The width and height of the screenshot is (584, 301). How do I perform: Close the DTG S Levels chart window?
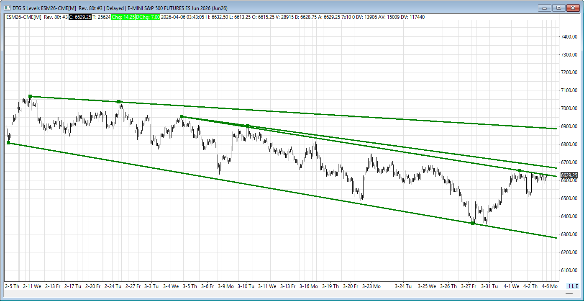coord(572,8)
